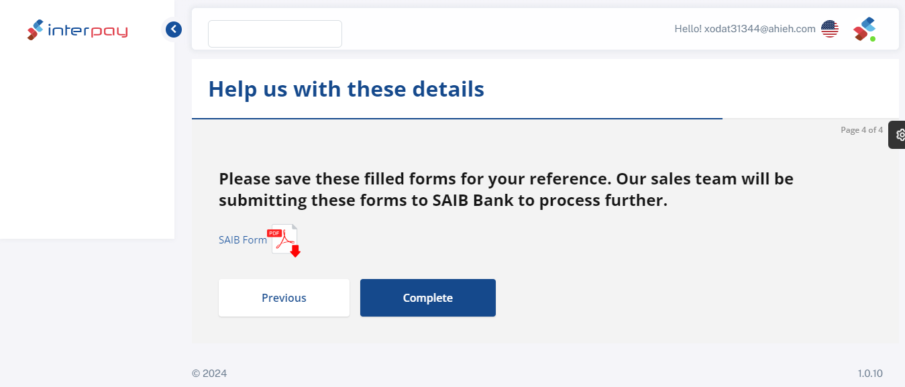Open language selector via US flag
This screenshot has width=905, height=387.
click(830, 29)
